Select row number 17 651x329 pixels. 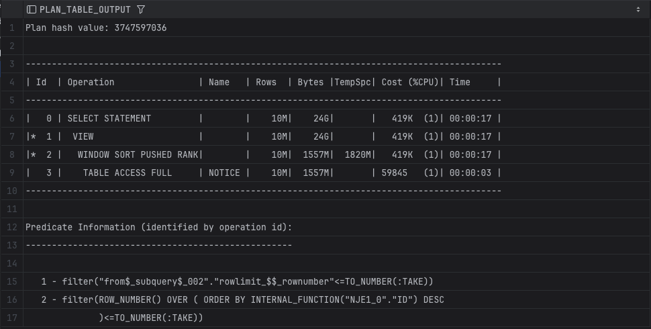(11, 318)
